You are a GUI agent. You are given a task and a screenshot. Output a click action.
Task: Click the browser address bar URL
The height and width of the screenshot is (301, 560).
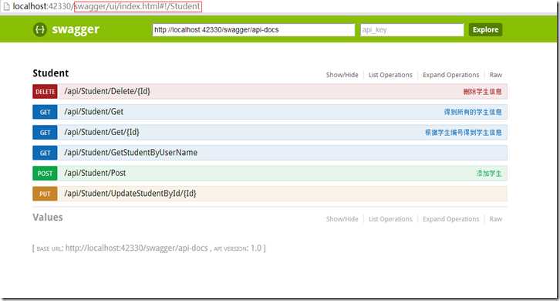(x=106, y=6)
